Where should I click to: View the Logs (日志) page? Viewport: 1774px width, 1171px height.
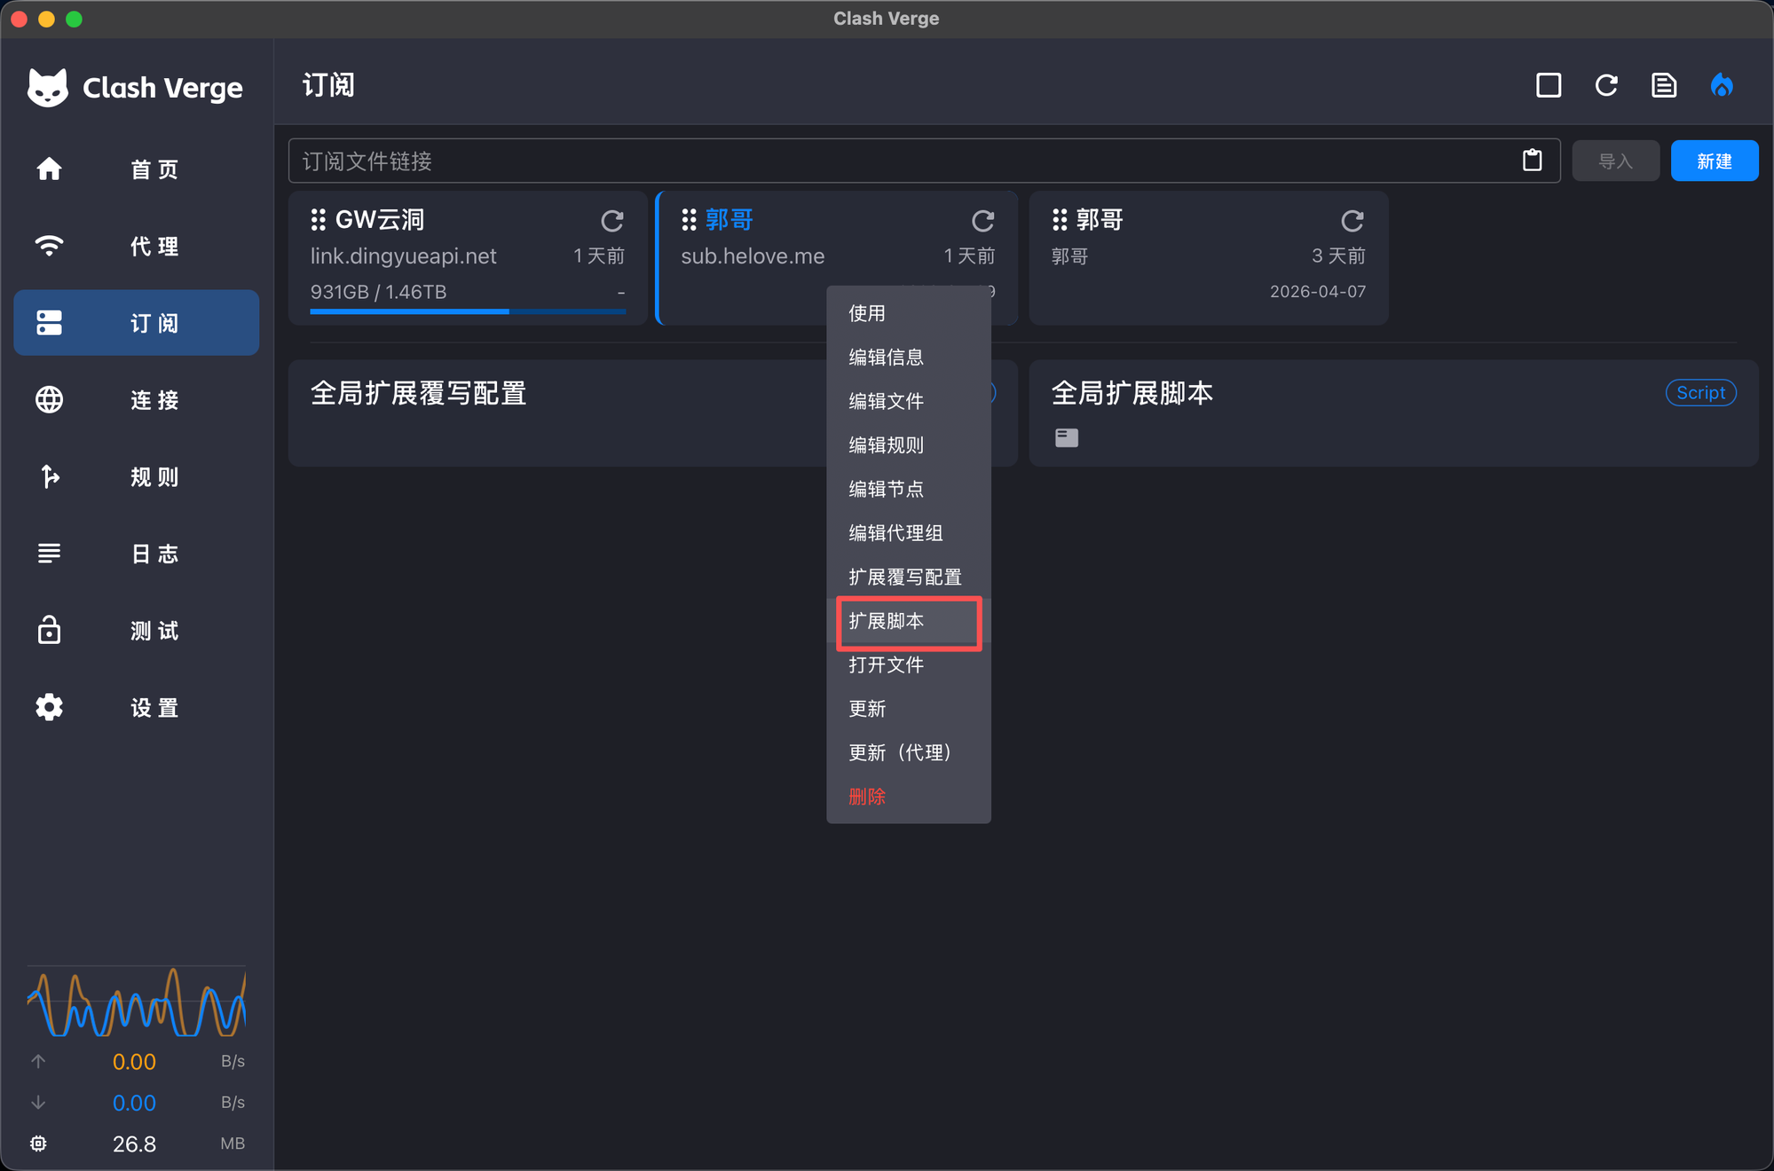tap(137, 554)
